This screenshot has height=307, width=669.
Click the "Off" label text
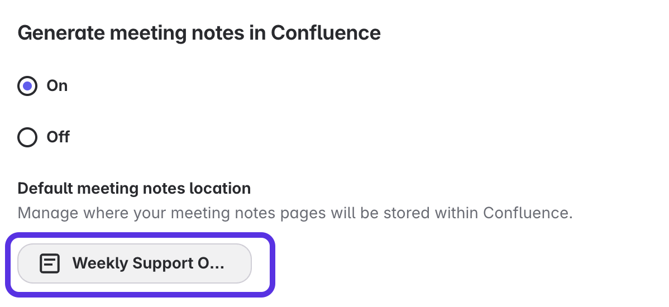[58, 137]
